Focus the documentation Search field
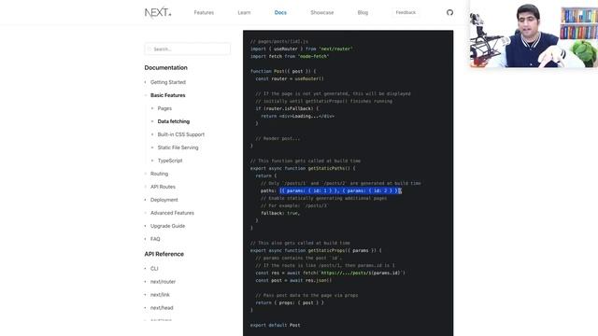The height and width of the screenshot is (336, 598). [x=187, y=49]
